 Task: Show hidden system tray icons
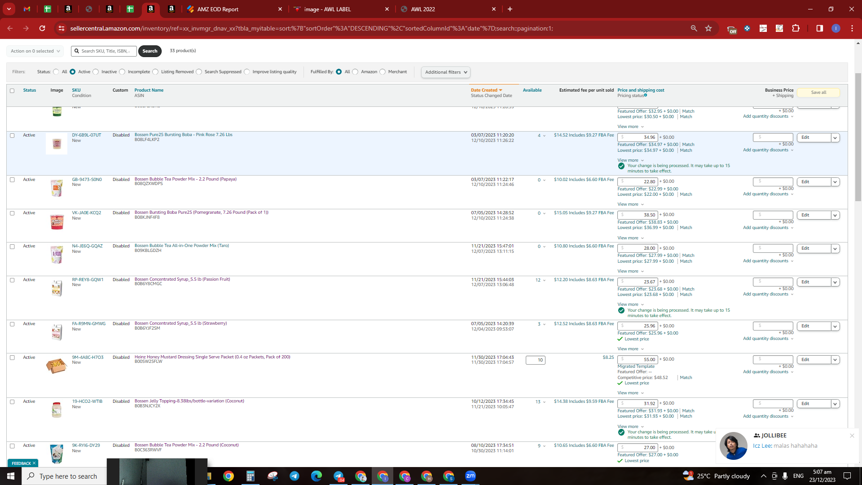click(x=763, y=476)
